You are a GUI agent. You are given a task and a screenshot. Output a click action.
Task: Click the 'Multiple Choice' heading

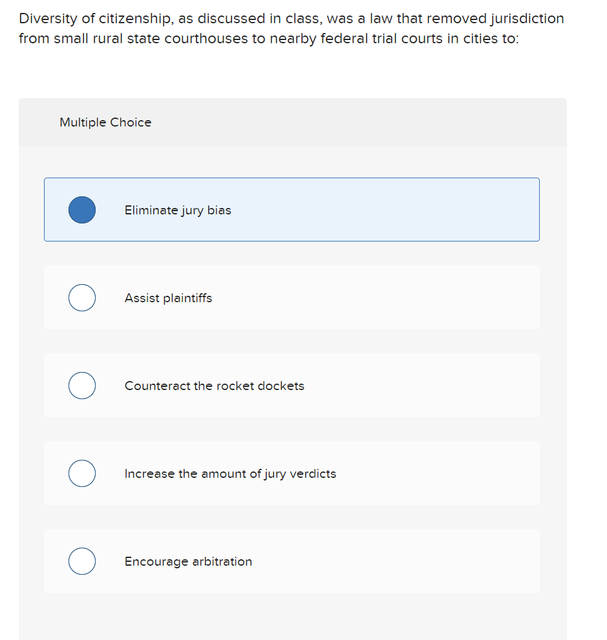click(x=105, y=122)
